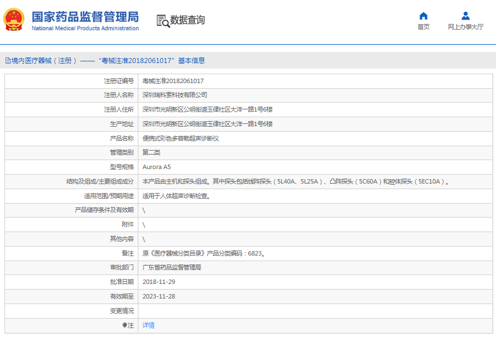Click the 管理类别 label cell

[x=71, y=152]
